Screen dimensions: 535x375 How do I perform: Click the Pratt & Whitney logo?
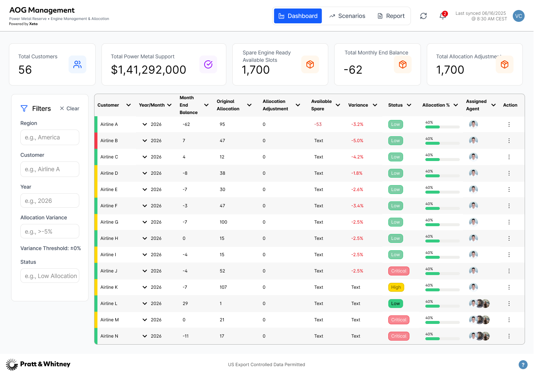point(38,364)
